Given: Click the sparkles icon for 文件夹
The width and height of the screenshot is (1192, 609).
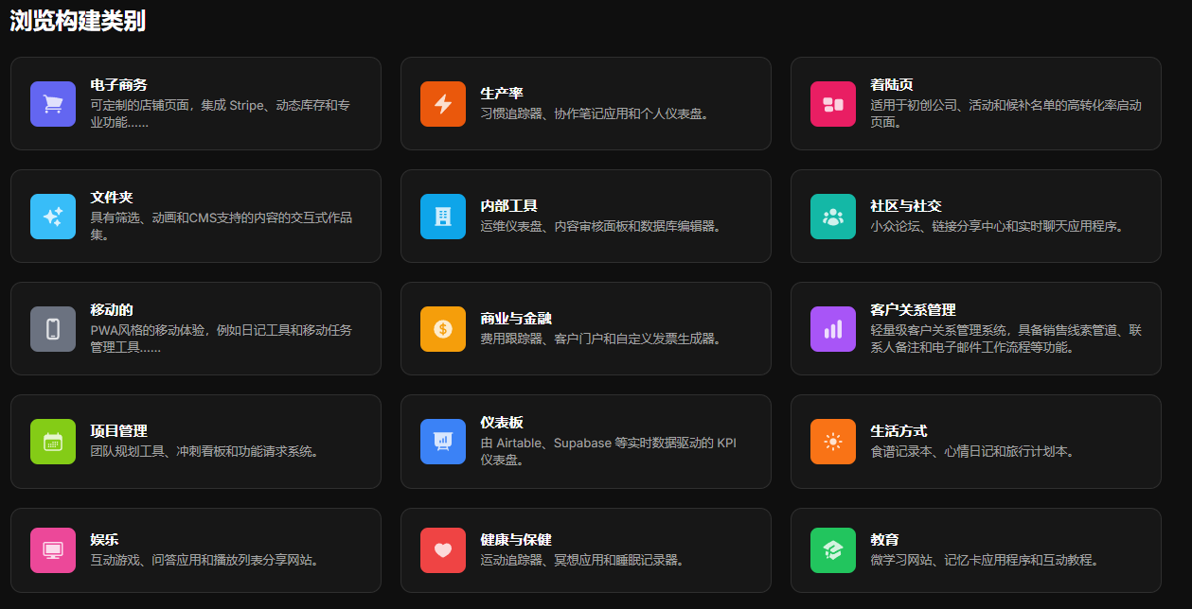Looking at the screenshot, I should coord(53,217).
